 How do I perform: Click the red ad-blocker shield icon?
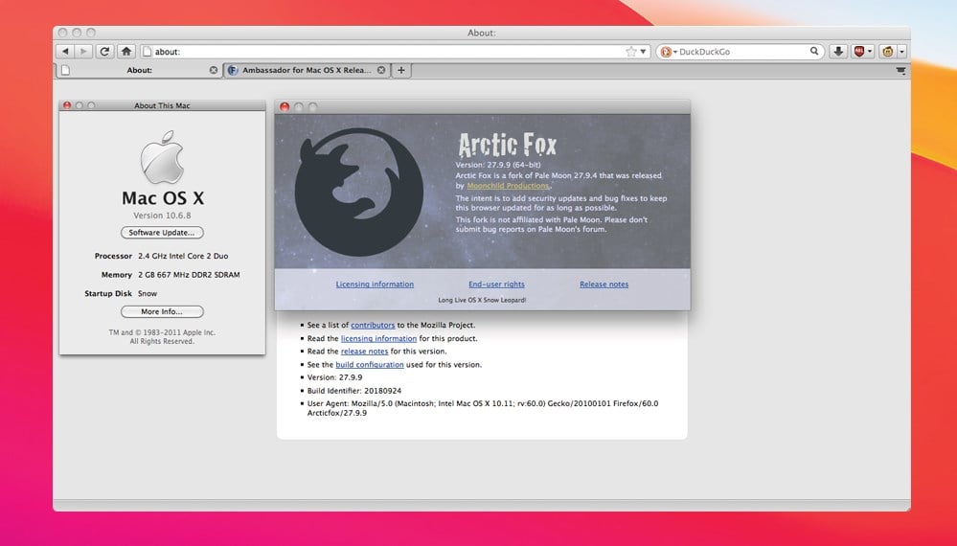coord(859,51)
